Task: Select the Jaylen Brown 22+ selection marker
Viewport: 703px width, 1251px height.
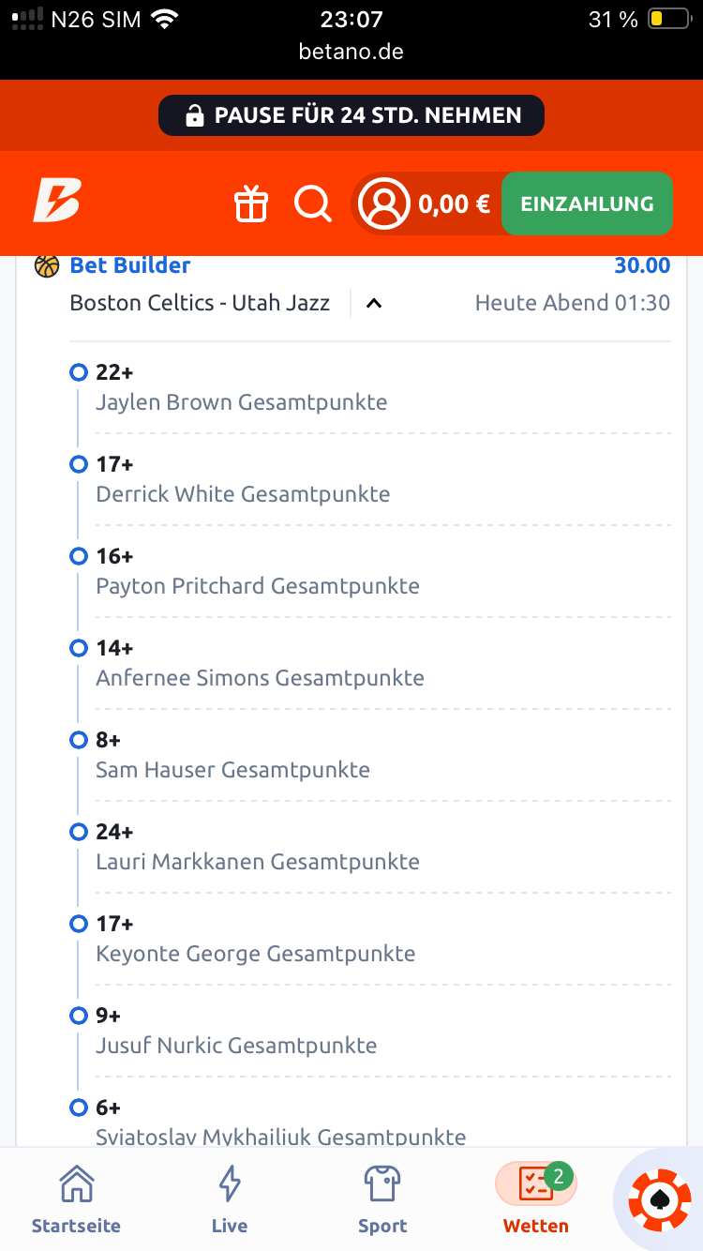Action: (79, 372)
